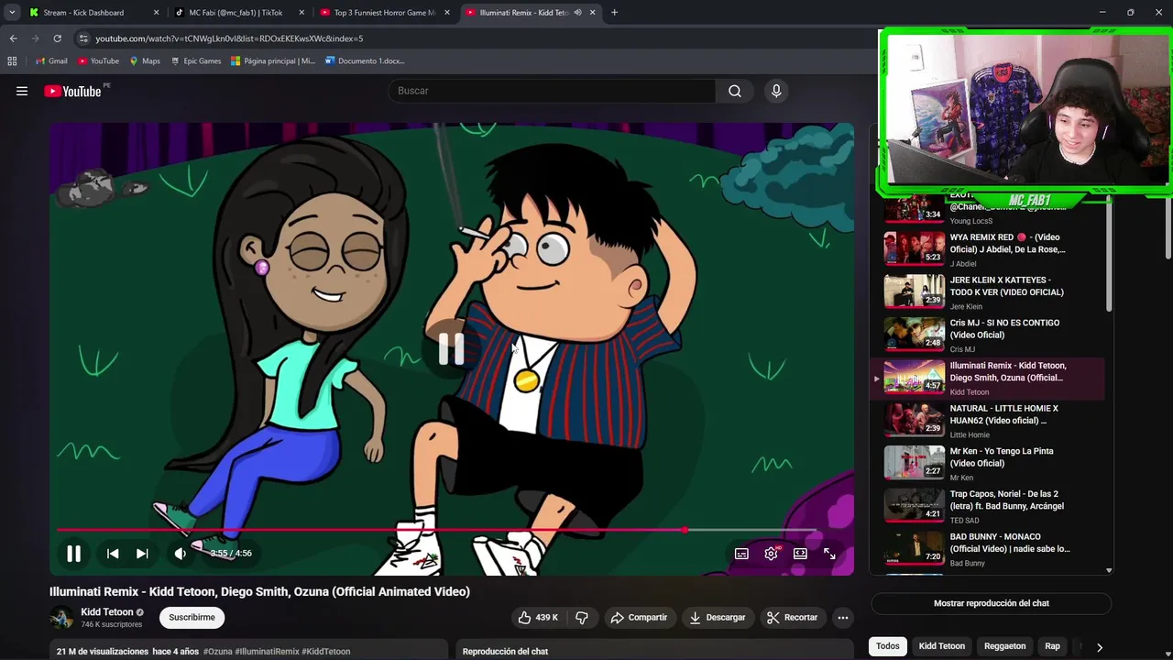
Task: Open the browser apps grid icon
Action: (x=12, y=61)
